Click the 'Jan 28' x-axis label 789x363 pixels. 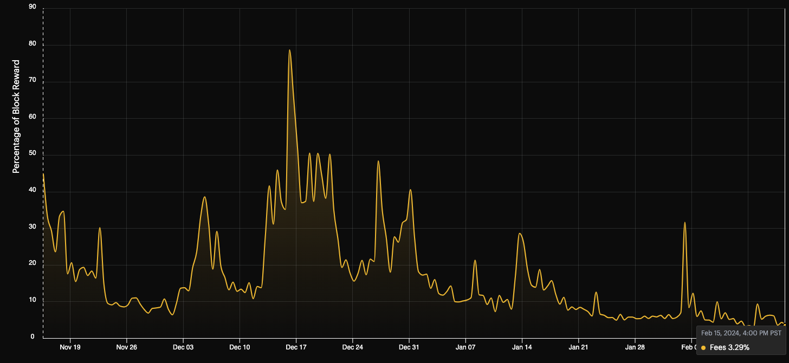coord(635,347)
